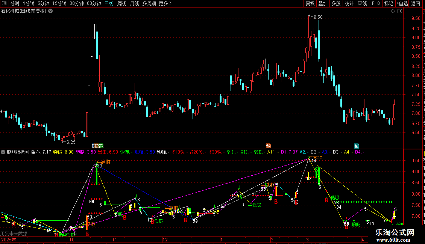Switch to 周线 weekly chart
Screen dimensions: 425x244
[x=122, y=3]
